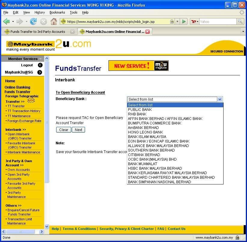Choose HSBC BANK MALAYSIA BERHAD option
Image resolution: width=247 pixels, height=242 pixels.
tap(175, 168)
